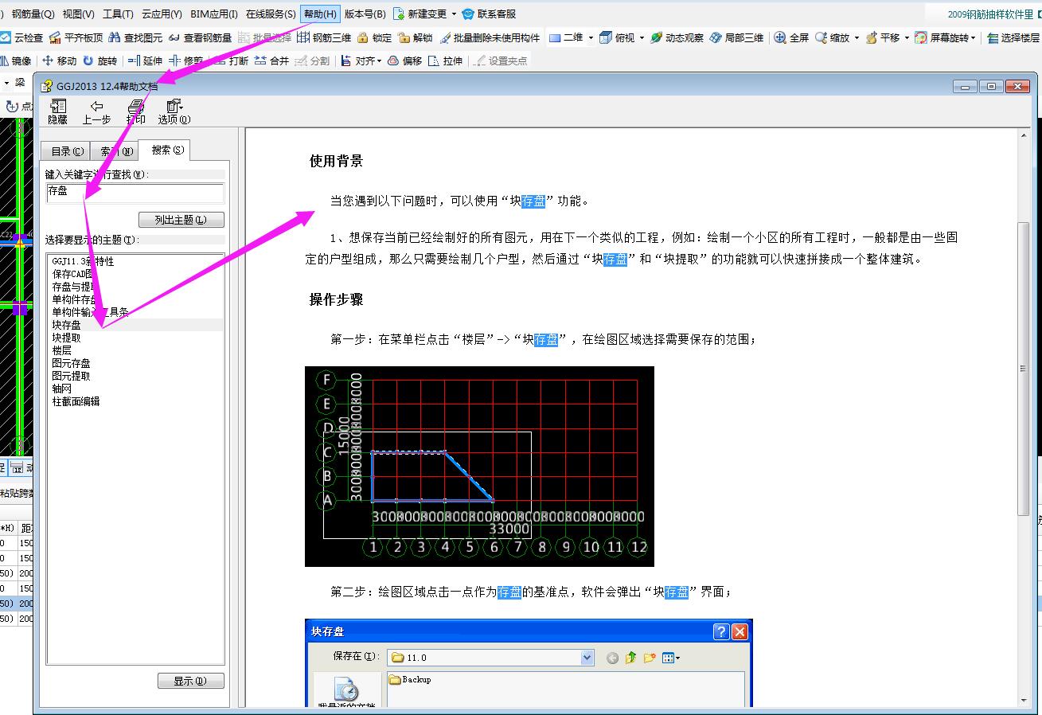Click the 新建变更 new change icon
The width and height of the screenshot is (1042, 715).
tap(399, 14)
